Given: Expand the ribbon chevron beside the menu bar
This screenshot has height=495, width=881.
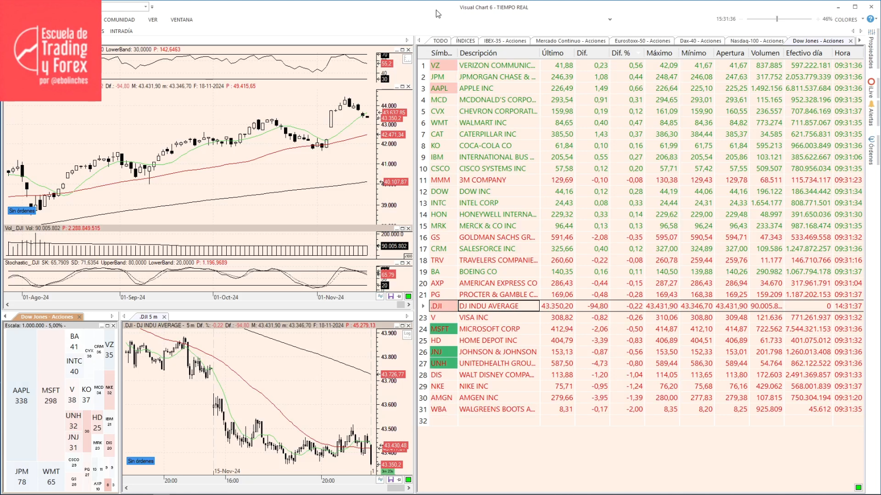Looking at the screenshot, I should click(x=610, y=20).
